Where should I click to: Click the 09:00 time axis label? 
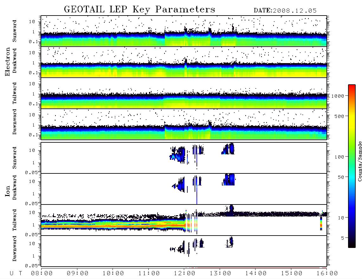(x=78, y=274)
